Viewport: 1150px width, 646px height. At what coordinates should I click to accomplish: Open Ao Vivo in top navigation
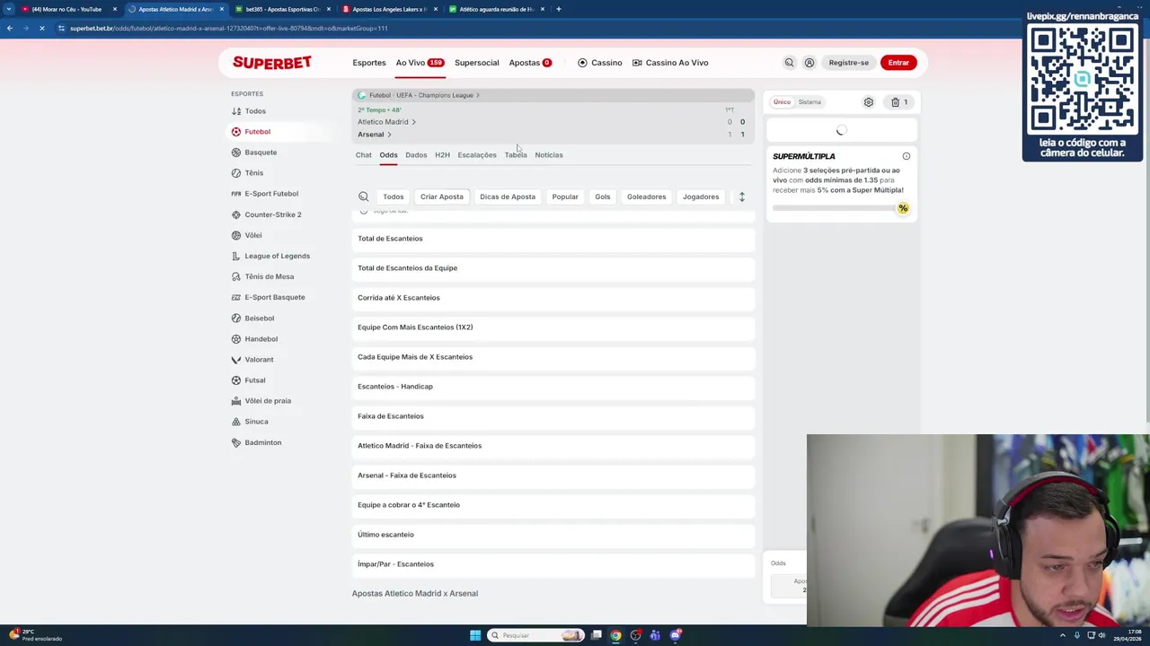pyautogui.click(x=420, y=63)
